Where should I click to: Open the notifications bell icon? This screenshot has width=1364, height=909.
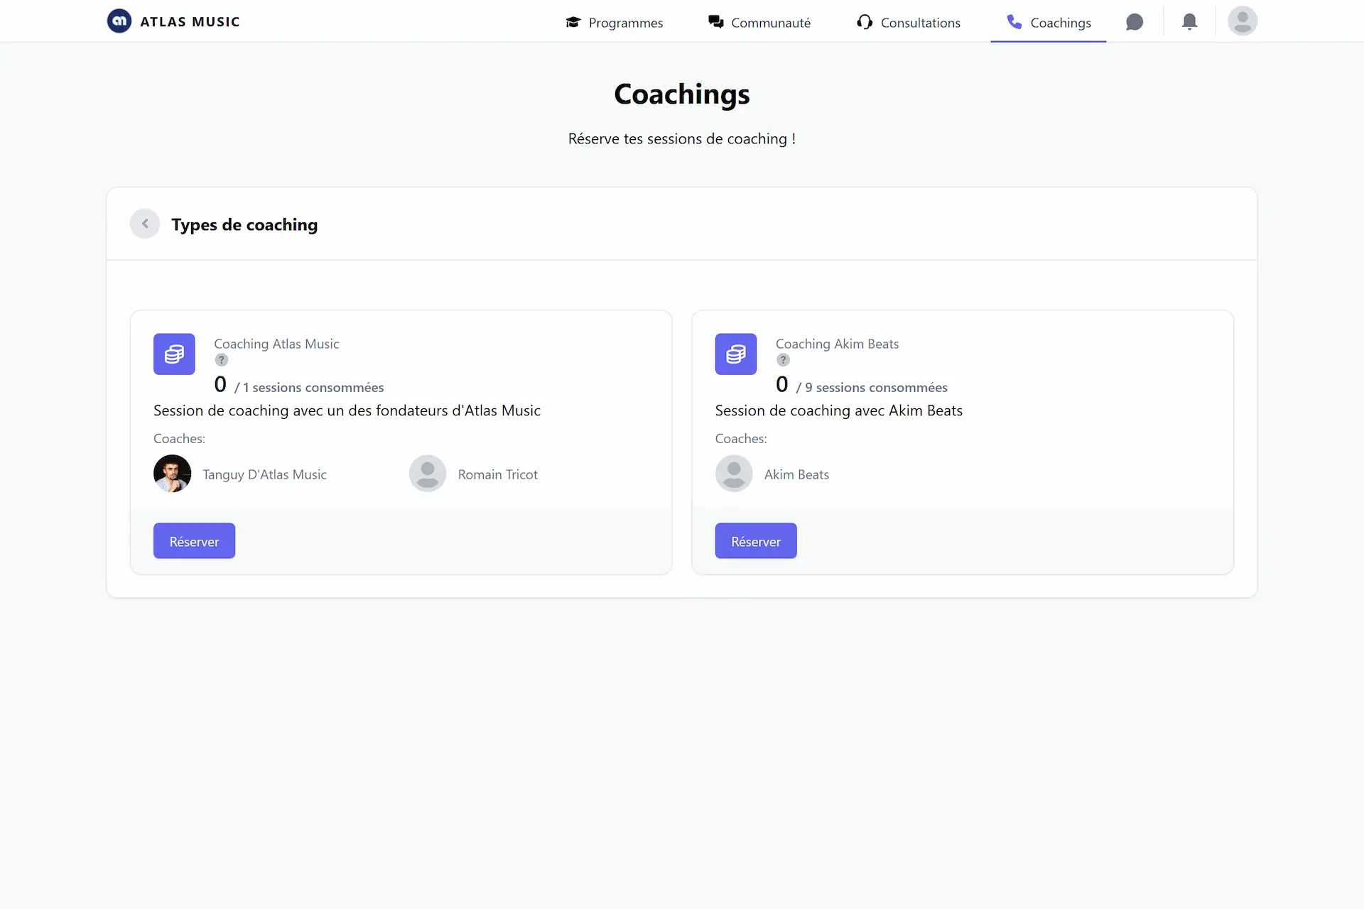click(x=1189, y=22)
